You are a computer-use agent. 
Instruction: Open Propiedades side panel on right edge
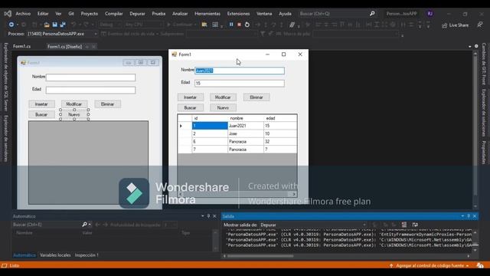pos(484,153)
